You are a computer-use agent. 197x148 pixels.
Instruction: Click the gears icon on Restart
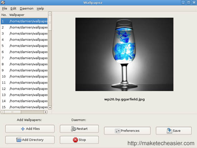73,129
